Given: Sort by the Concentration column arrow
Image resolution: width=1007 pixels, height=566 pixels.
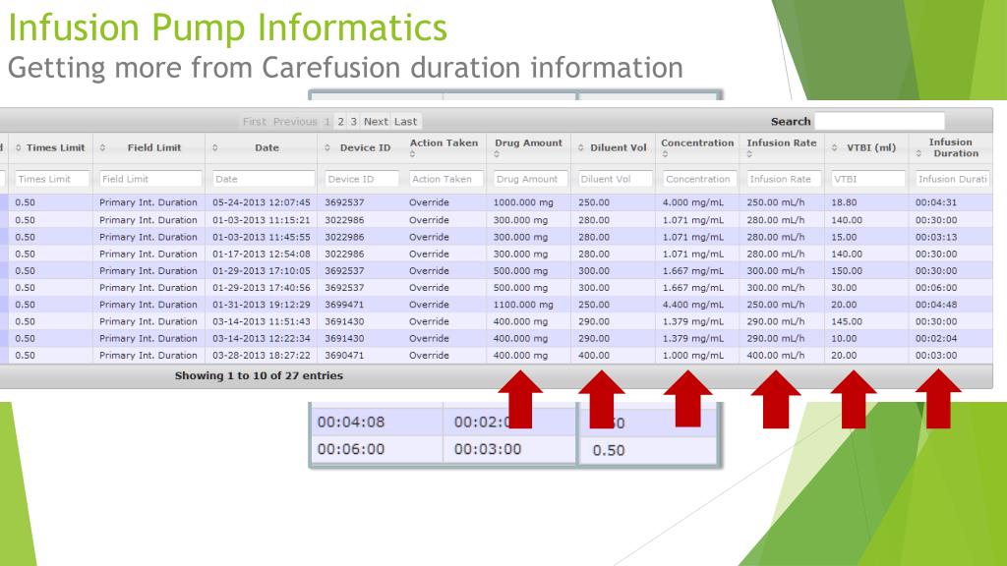Looking at the screenshot, I should coord(665,154).
